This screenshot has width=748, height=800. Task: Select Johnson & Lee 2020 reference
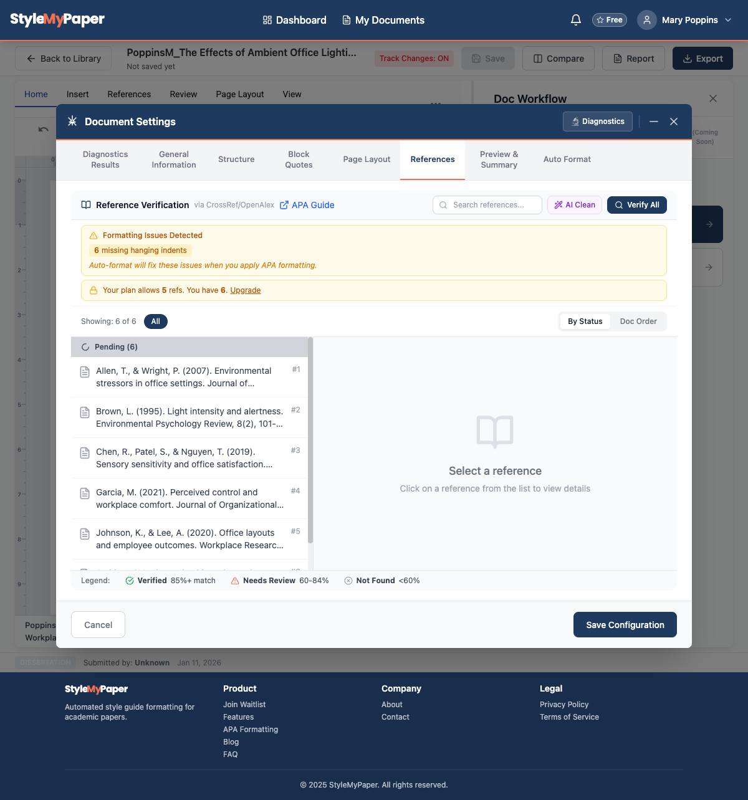click(x=189, y=539)
